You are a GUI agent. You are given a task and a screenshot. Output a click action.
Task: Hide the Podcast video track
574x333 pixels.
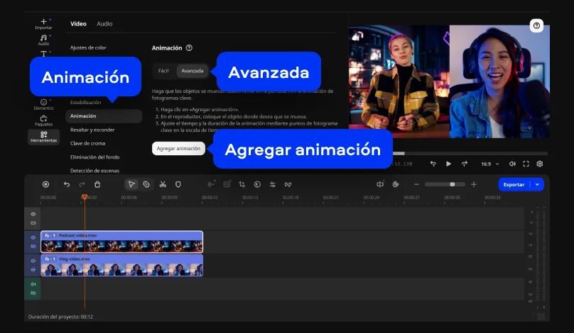[x=33, y=237]
